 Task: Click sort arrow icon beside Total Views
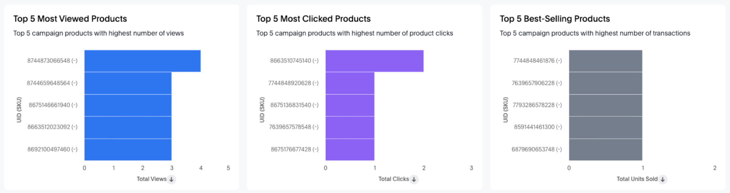pos(171,179)
